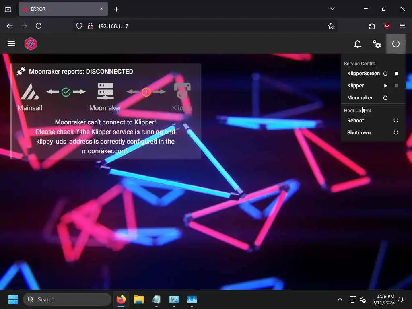Viewport: 412px width, 309px height.
Task: Open the notifications bell
Action: pyautogui.click(x=358, y=44)
